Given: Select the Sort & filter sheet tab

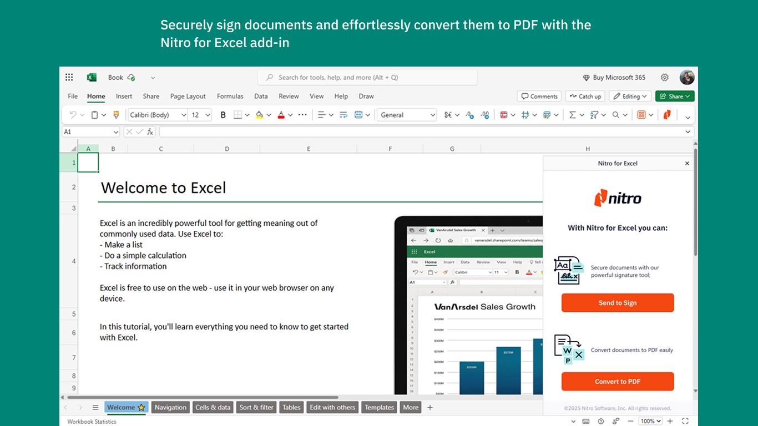Looking at the screenshot, I should click(x=256, y=407).
